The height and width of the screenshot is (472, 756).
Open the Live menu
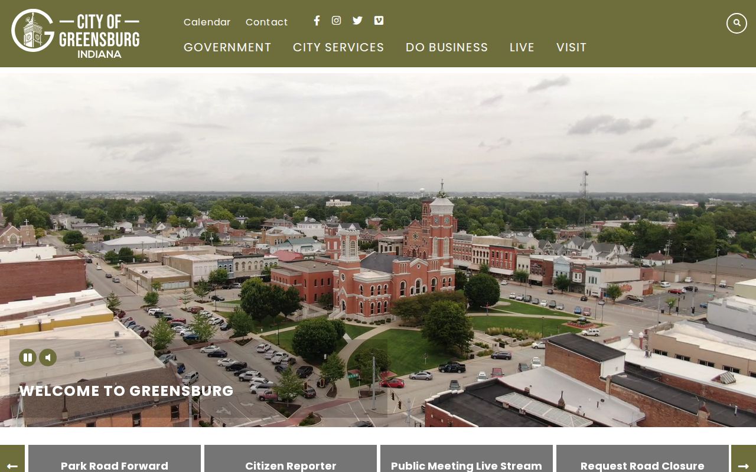522,47
